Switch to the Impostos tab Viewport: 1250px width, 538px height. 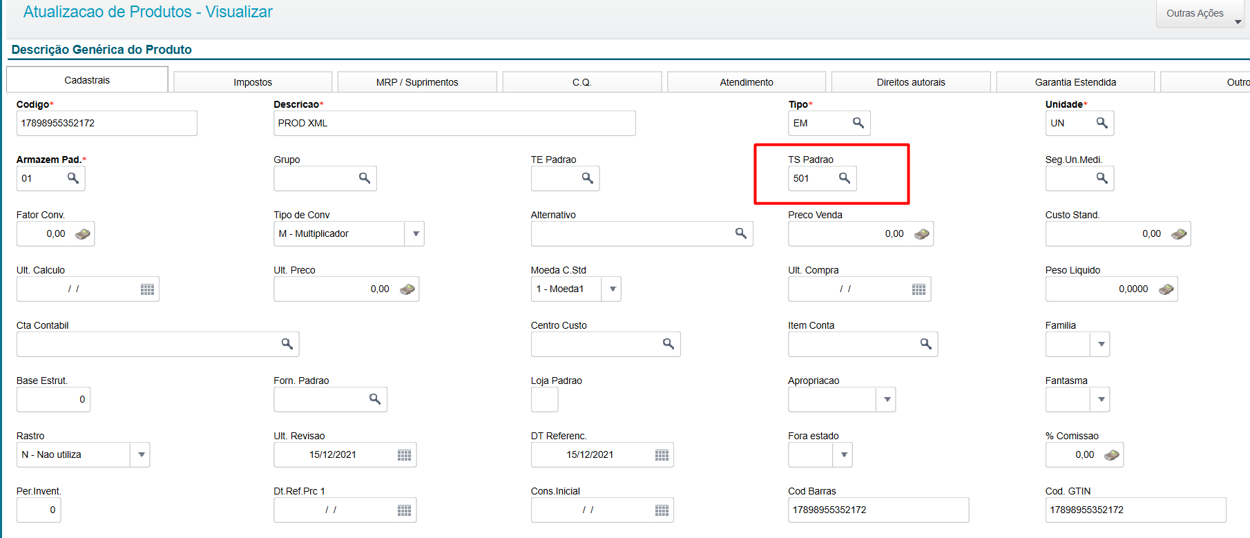253,82
